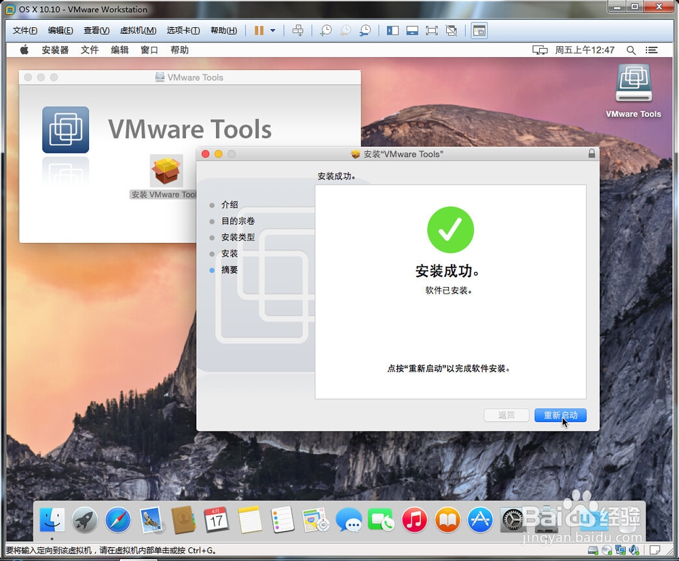Take a snapshot with the clock-plus icon

326,31
